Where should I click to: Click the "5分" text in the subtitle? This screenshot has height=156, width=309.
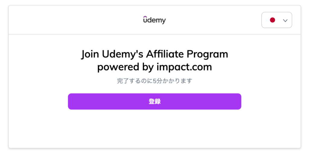coord(156,81)
